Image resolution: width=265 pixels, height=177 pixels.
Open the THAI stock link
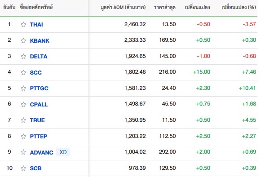click(36, 25)
